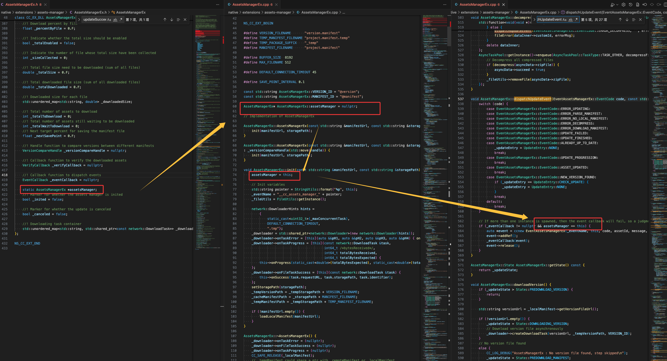Viewport: 667px width, 361px height.
Task: Toggle regex option in right find widget
Action: click(577, 20)
